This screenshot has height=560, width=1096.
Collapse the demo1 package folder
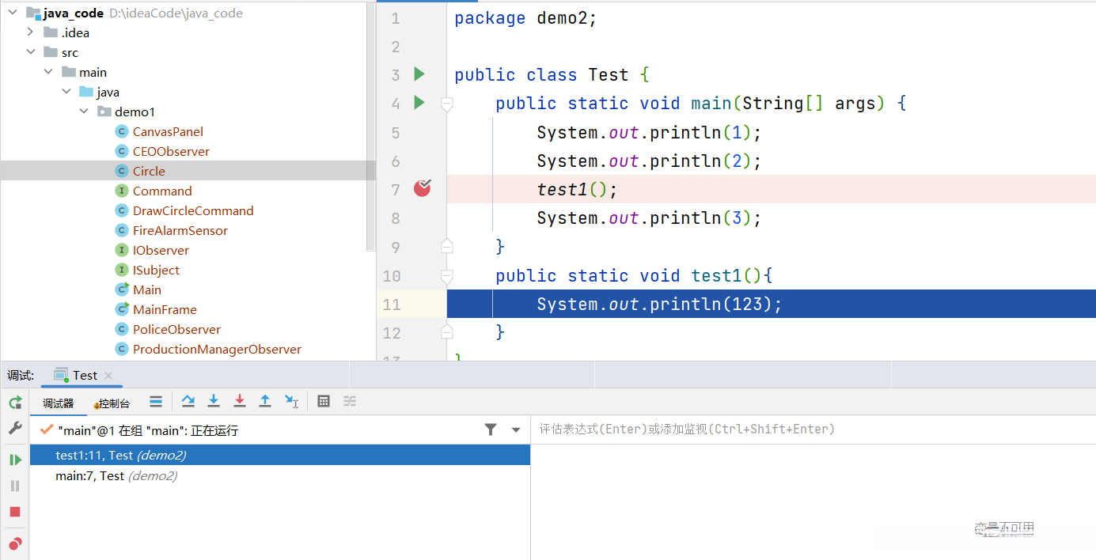(x=85, y=112)
